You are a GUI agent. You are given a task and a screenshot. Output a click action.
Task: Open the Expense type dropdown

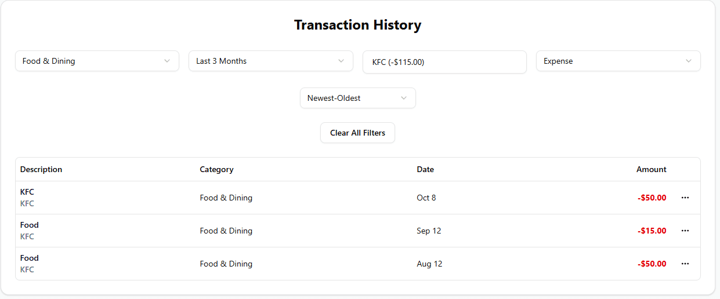[x=609, y=61]
